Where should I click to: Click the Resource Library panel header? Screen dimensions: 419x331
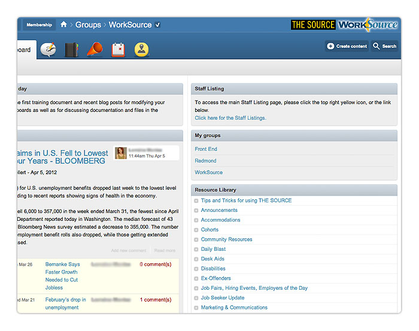click(294, 190)
